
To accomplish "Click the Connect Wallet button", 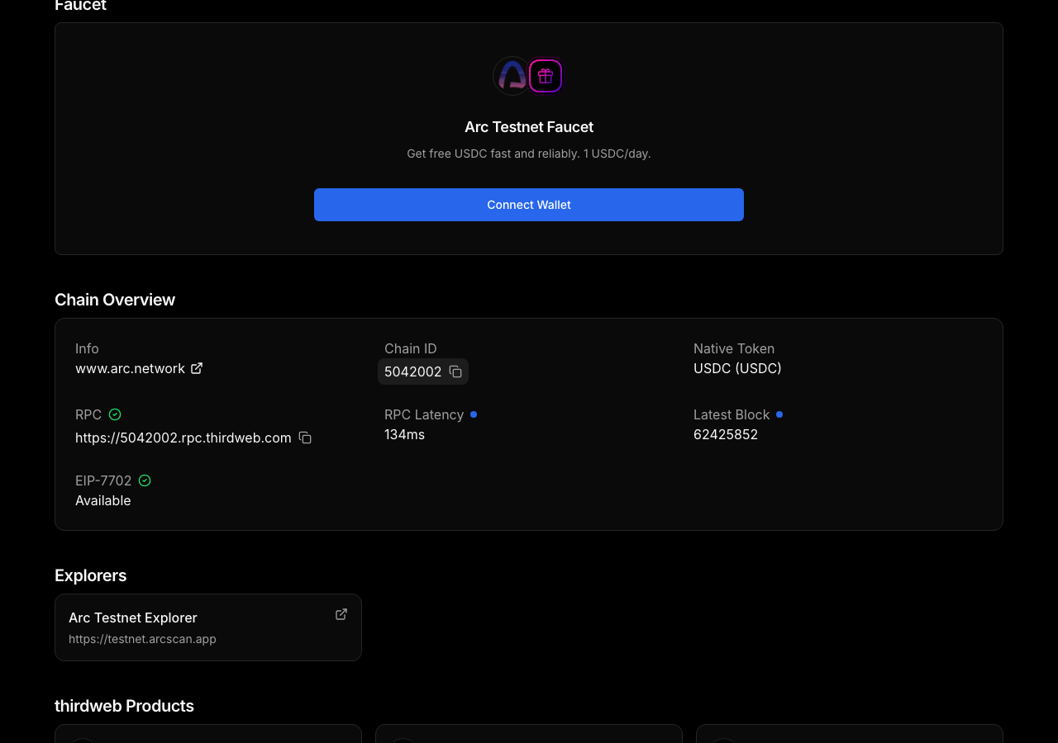I will tap(529, 205).
